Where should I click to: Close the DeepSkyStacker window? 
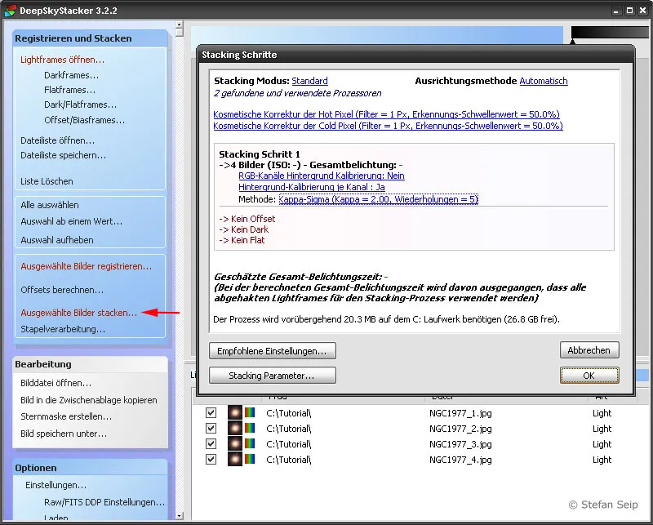643,11
